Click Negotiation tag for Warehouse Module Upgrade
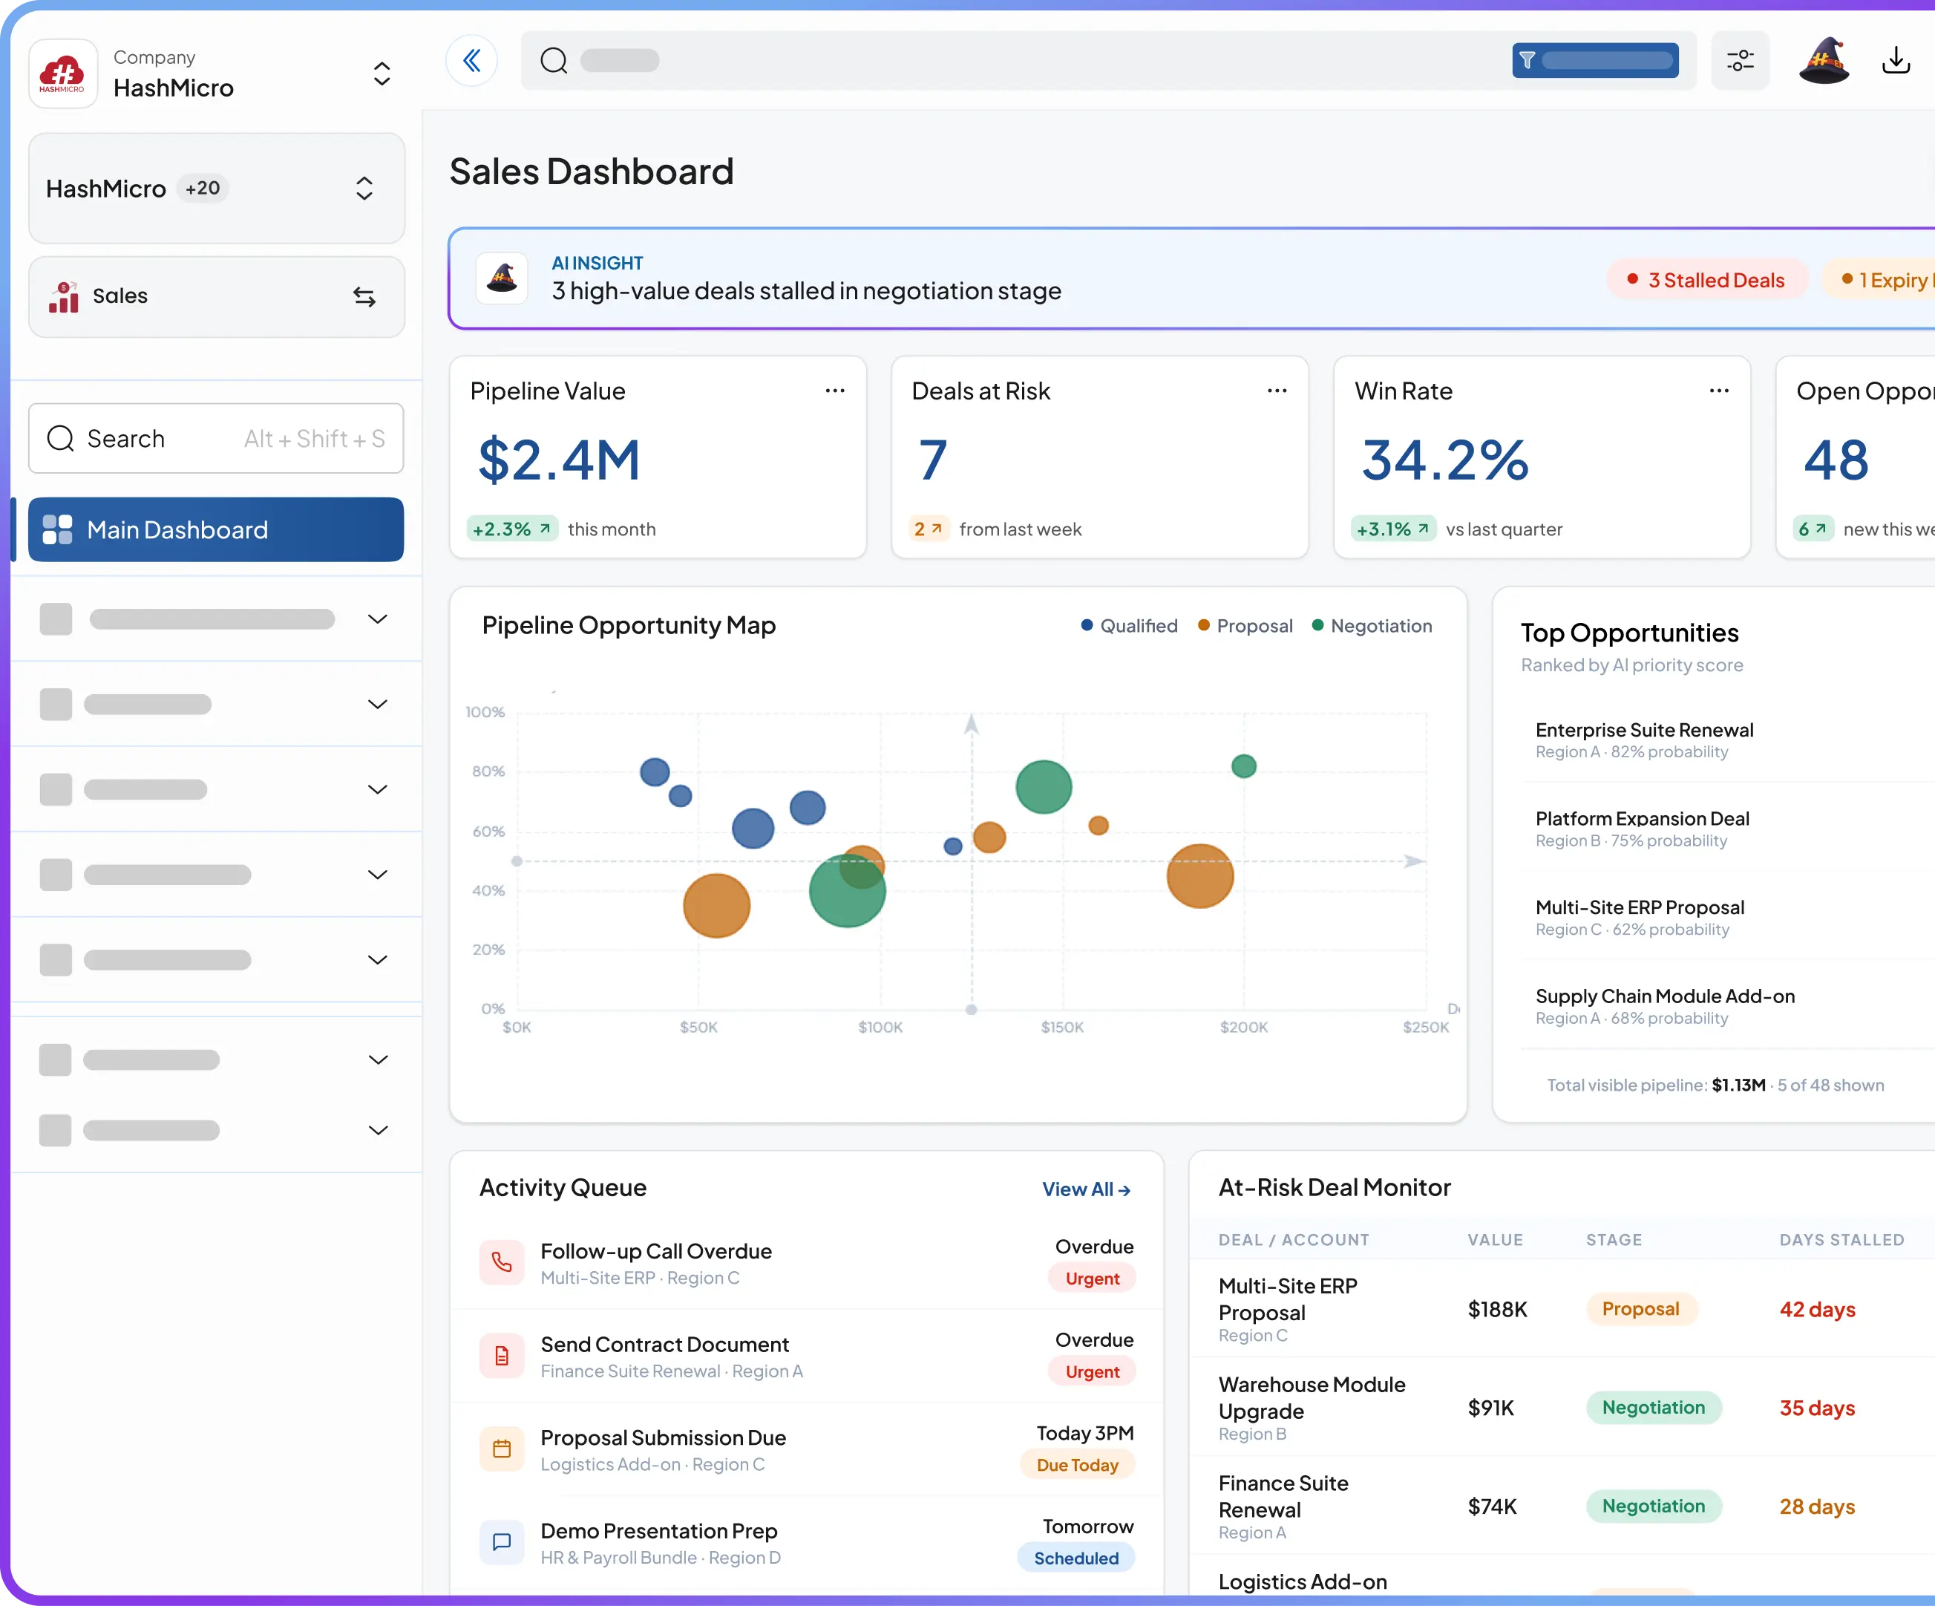The width and height of the screenshot is (1935, 1606). click(x=1654, y=1408)
